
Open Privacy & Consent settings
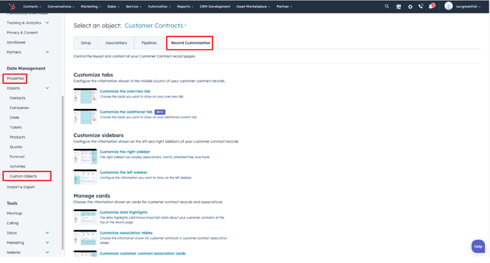click(22, 33)
